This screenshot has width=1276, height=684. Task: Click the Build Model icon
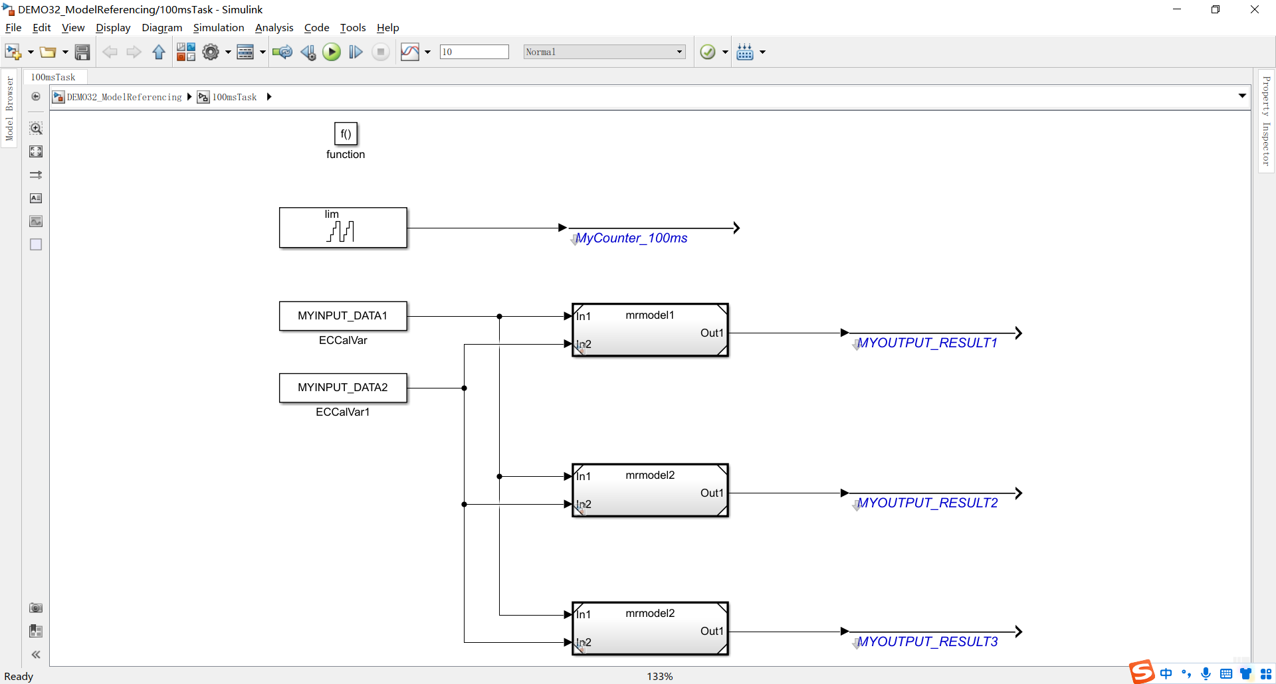click(745, 52)
